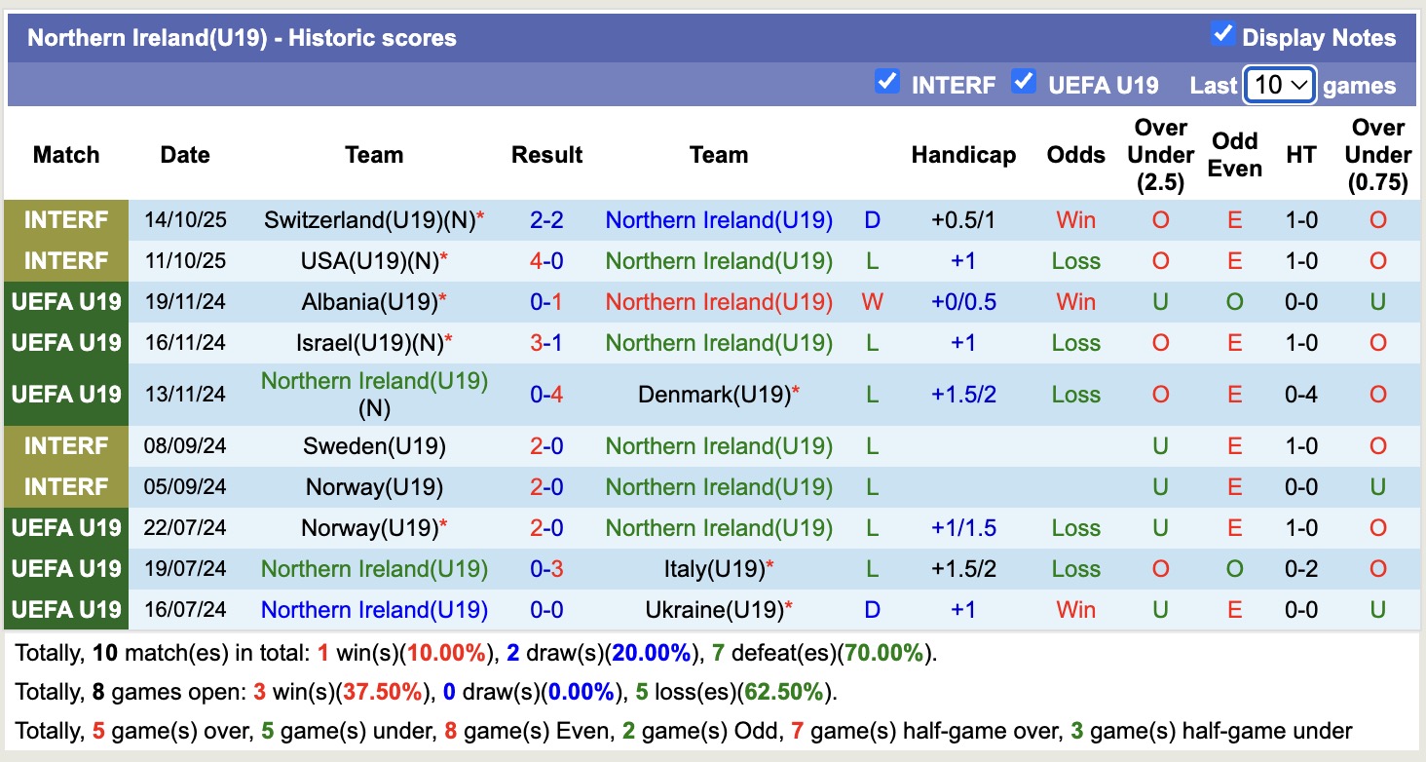1426x762 pixels.
Task: Click the 2-2 result score link
Action: click(x=546, y=220)
